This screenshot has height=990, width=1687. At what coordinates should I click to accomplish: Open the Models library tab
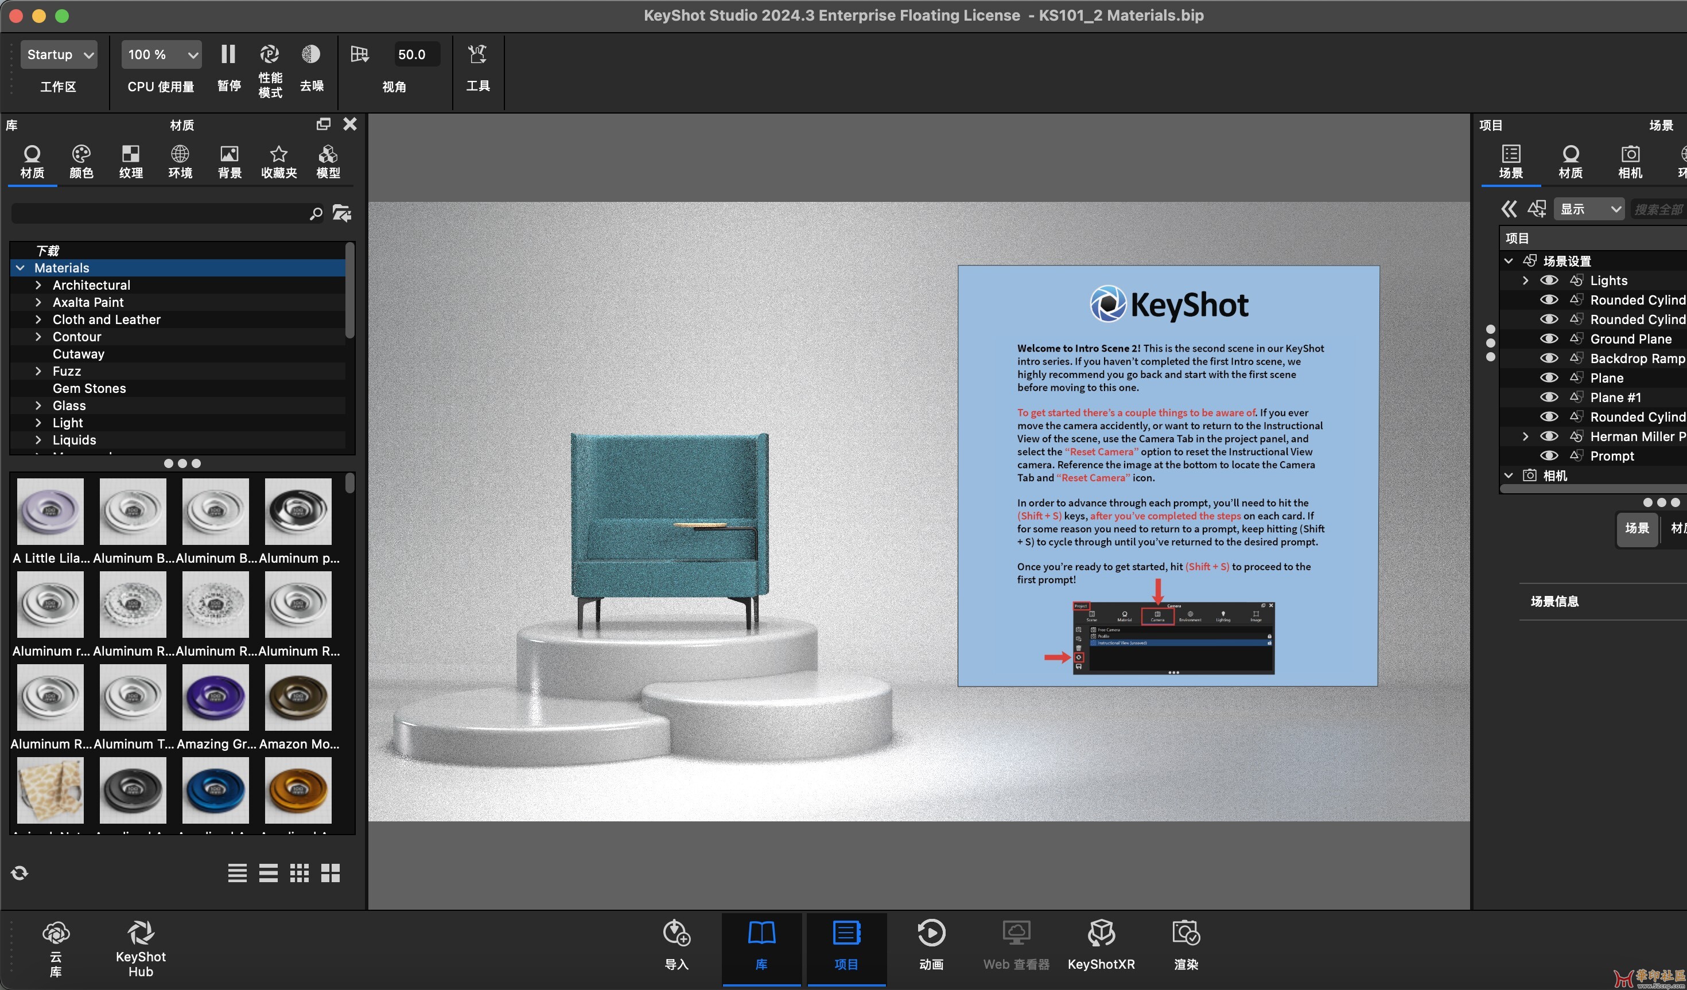[x=328, y=162]
